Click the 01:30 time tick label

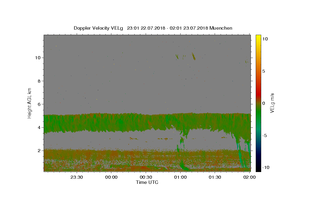[215, 177]
